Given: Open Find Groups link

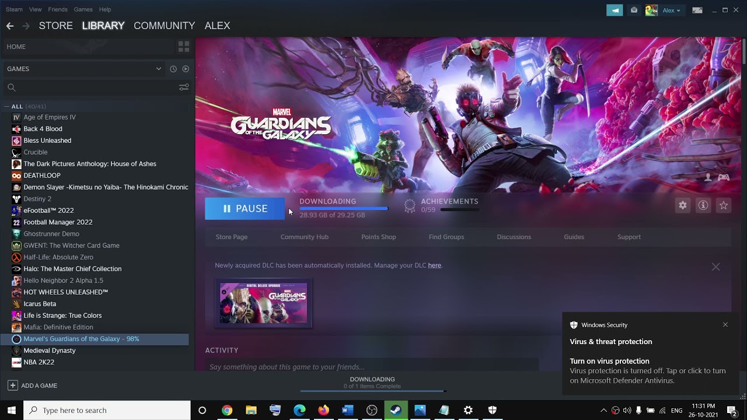Looking at the screenshot, I should tap(446, 237).
